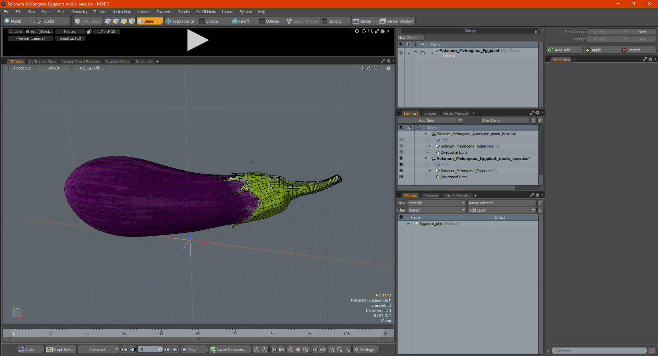Open the View Material dropdown
The image size is (658, 356).
[437, 203]
